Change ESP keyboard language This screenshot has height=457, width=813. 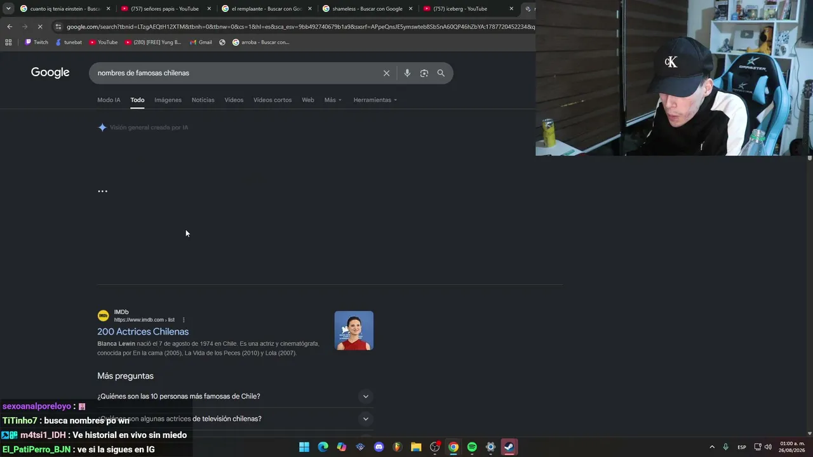click(742, 447)
